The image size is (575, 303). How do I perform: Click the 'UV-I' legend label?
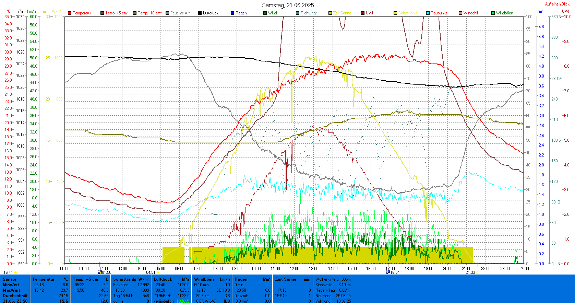point(369,13)
